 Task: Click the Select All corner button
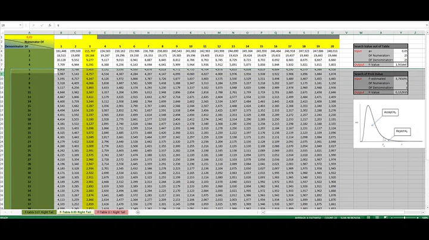point(2,33)
